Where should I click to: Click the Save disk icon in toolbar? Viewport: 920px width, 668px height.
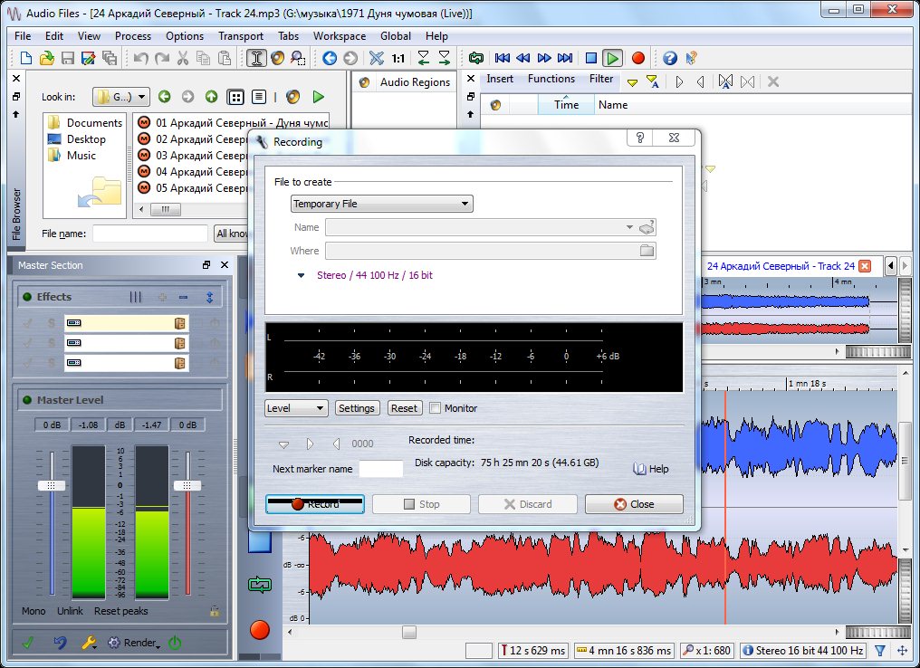coord(67,58)
